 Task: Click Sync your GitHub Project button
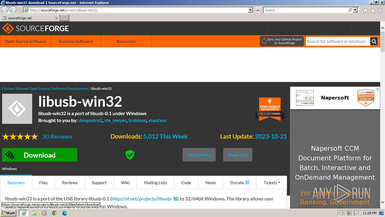pyautogui.click(x=282, y=41)
